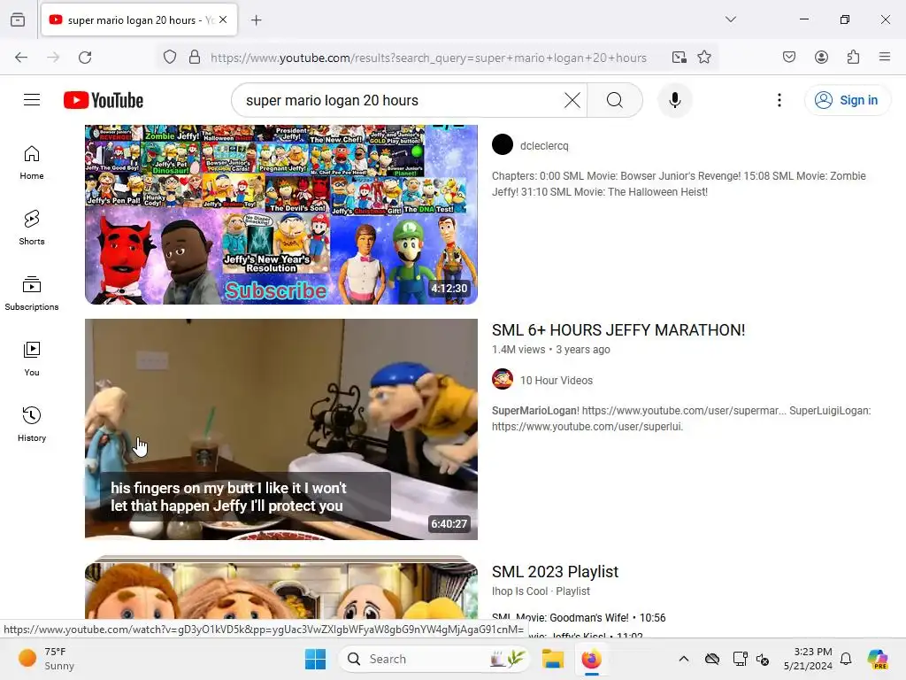
Task: Open Goodman's Wife! playlist entry
Action: coord(579,617)
